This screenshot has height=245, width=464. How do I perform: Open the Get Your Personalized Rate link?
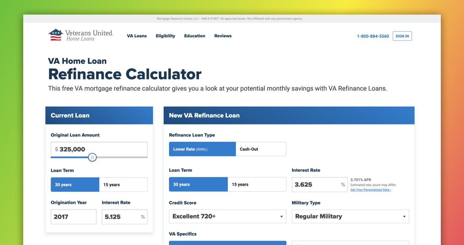click(x=371, y=190)
